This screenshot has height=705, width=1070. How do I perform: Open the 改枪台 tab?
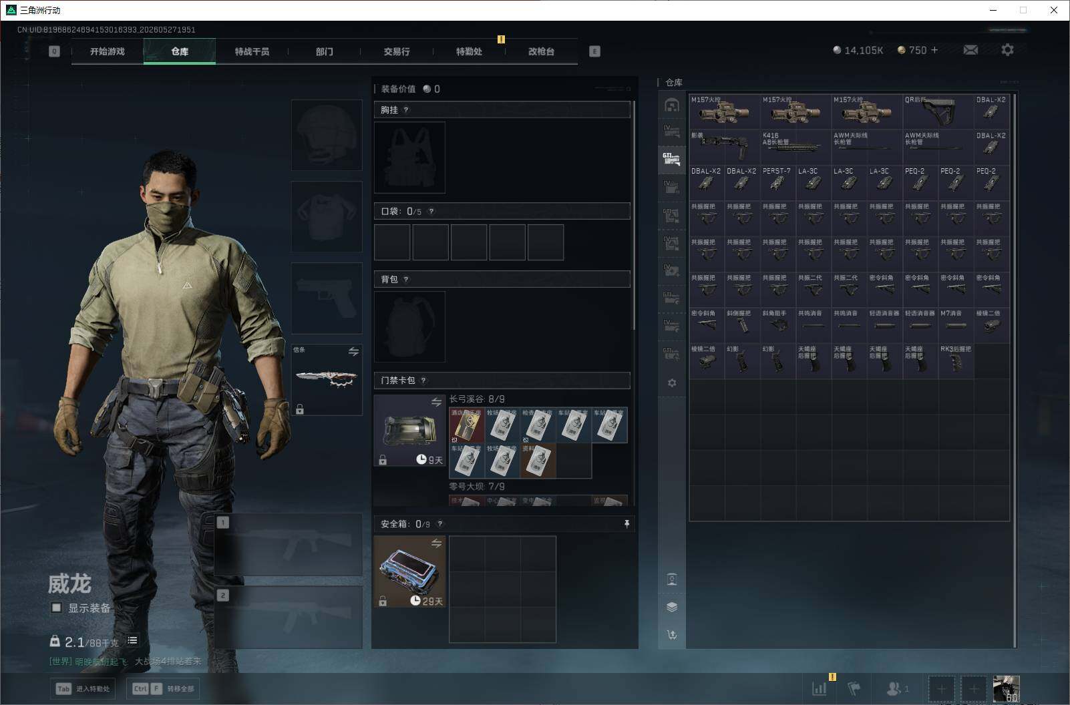coord(541,51)
